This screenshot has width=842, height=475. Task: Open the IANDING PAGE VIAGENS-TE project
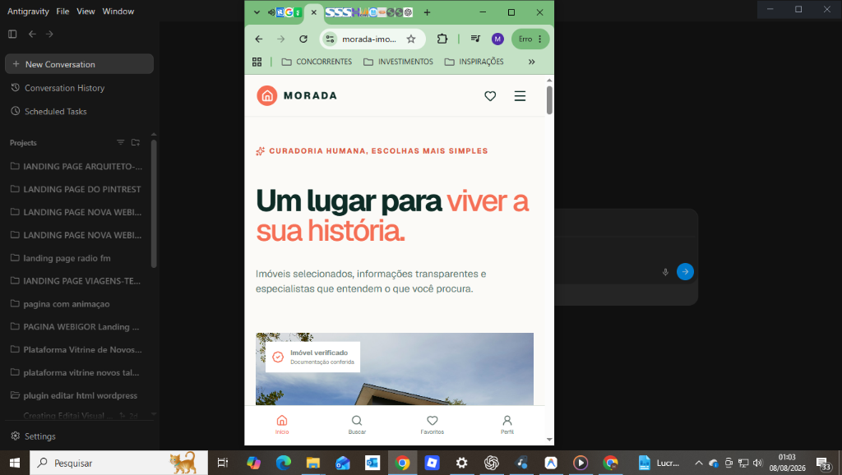76,281
